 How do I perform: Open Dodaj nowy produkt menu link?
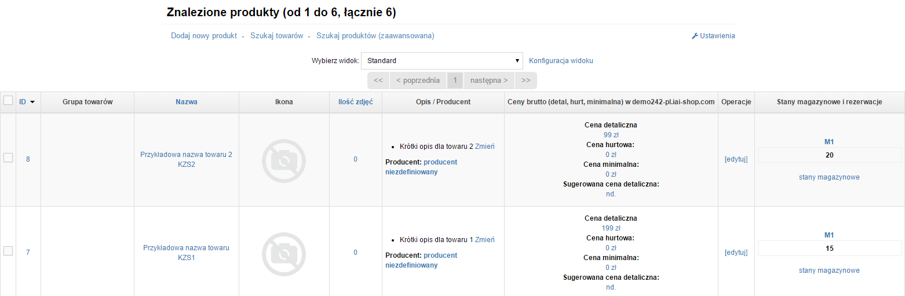204,36
